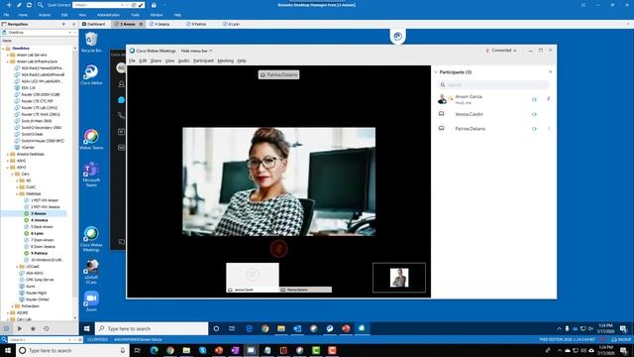This screenshot has width=634, height=357.
Task: Click the history icon in Navigation panel footer
Action: [47, 328]
